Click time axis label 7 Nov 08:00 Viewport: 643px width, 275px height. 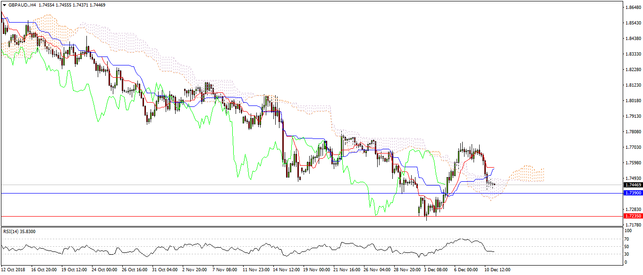pyautogui.click(x=225, y=270)
